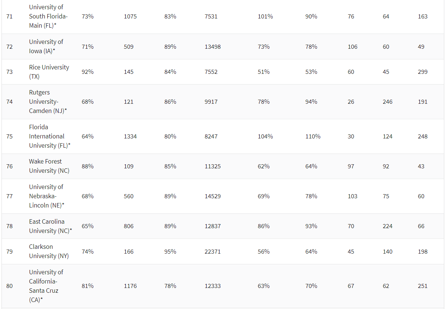The image size is (445, 309).
Task: Click the 22371 value in Clarkson row
Action: 213,251
